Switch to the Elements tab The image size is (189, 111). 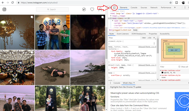124,8
